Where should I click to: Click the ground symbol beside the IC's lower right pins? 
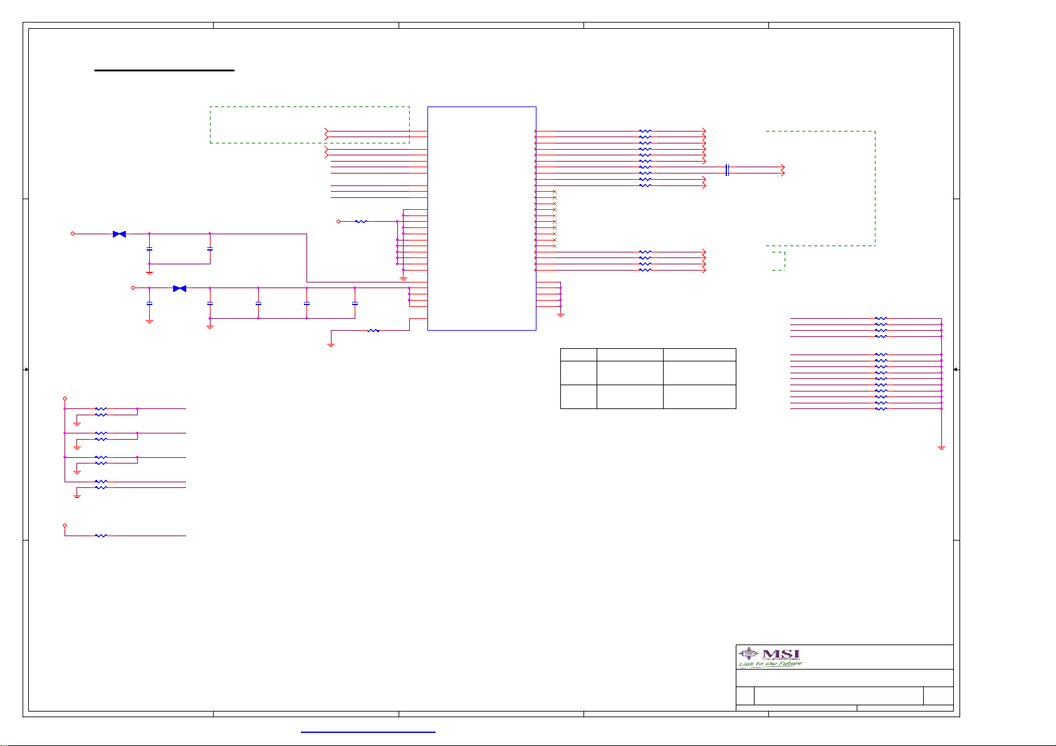tap(561, 314)
